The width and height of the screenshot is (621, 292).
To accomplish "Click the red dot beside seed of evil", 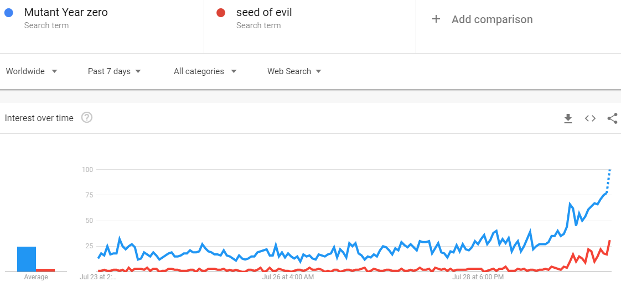I will [221, 13].
